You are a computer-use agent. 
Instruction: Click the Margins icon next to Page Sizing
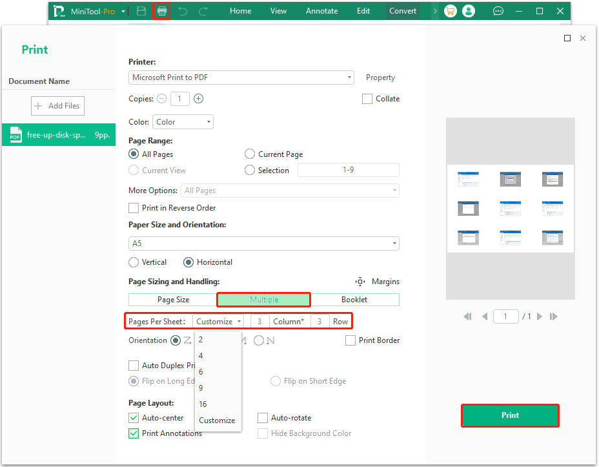pyautogui.click(x=360, y=281)
